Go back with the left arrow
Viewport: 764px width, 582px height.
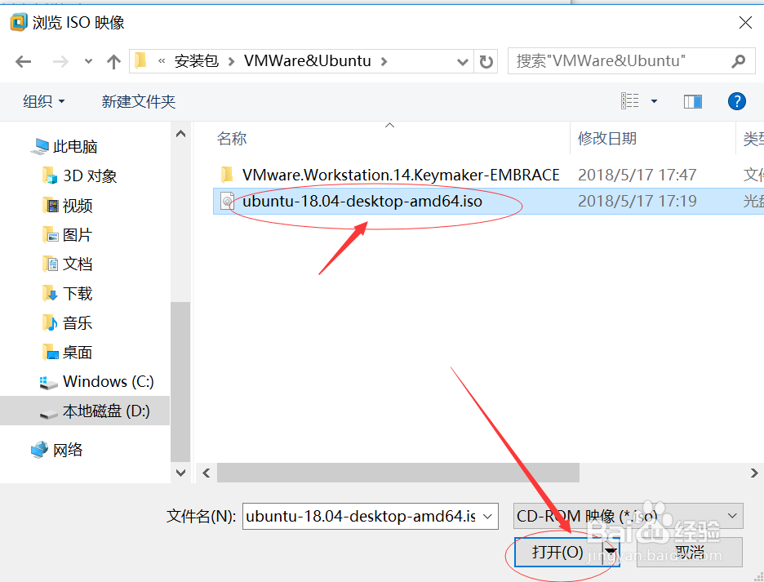[x=23, y=62]
